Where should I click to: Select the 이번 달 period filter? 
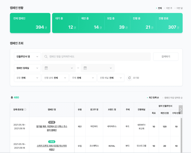(180, 8)
